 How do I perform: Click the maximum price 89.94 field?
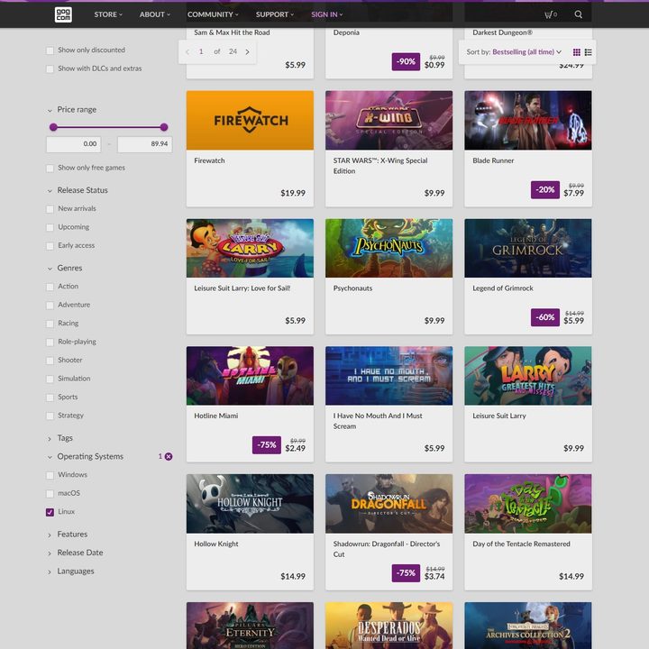coord(144,144)
